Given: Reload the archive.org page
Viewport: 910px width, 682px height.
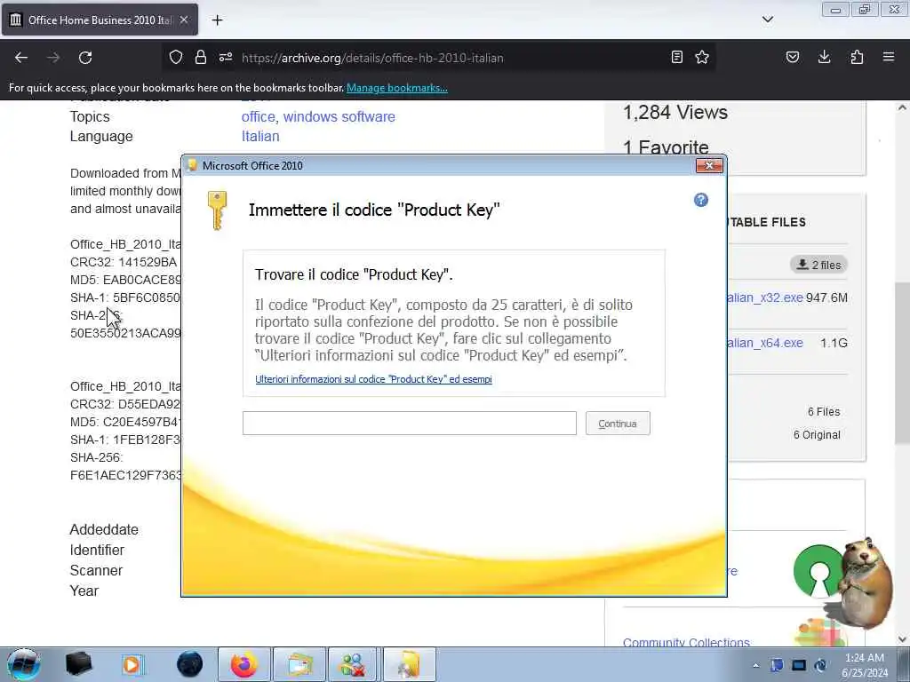Looking at the screenshot, I should (85, 58).
